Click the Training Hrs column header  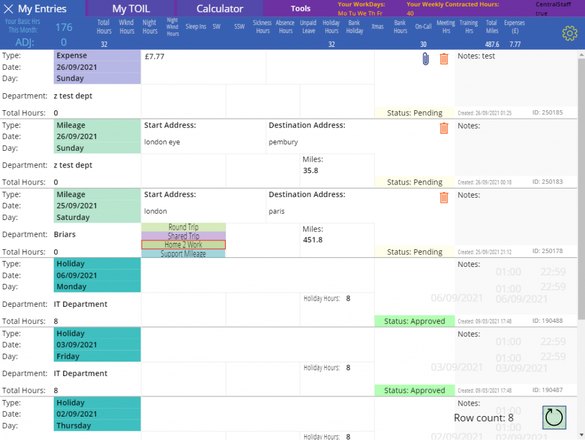(468, 27)
